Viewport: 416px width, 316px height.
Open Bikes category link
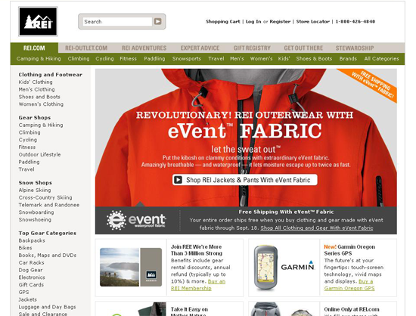click(25, 248)
